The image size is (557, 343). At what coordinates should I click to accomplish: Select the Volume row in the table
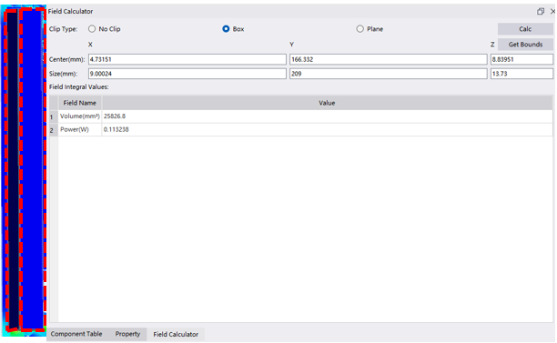301,116
